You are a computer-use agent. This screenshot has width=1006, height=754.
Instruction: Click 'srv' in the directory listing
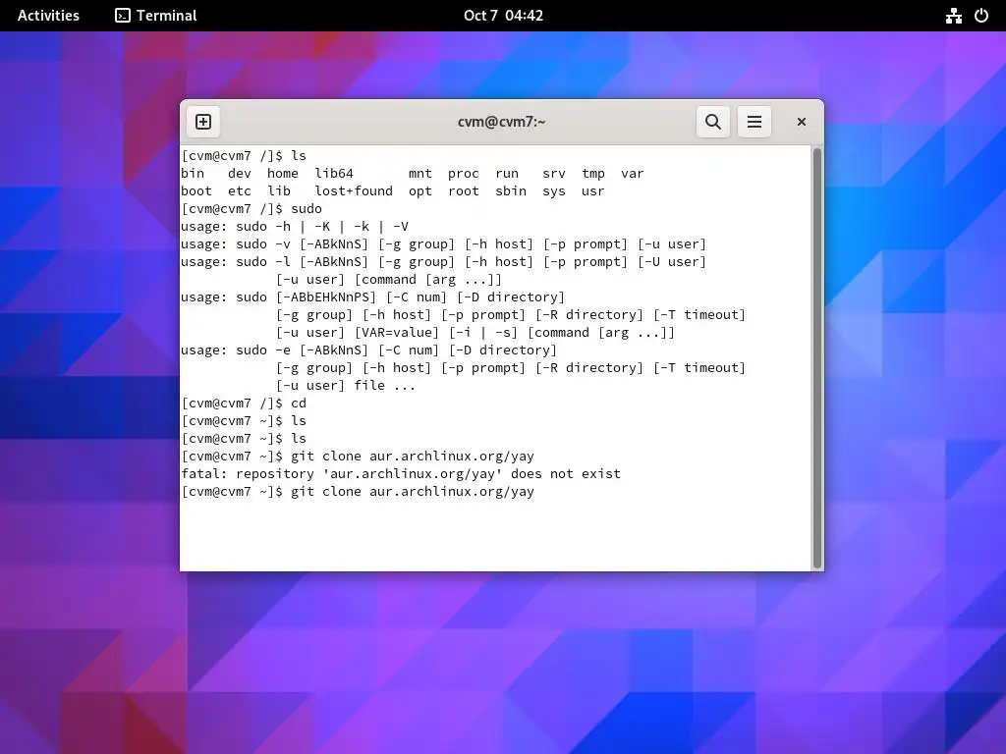(554, 173)
